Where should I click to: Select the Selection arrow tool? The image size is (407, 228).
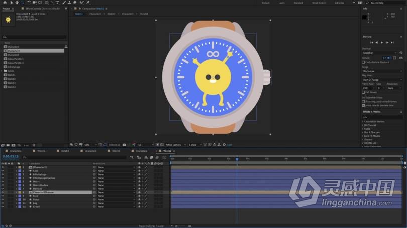(11, 3)
